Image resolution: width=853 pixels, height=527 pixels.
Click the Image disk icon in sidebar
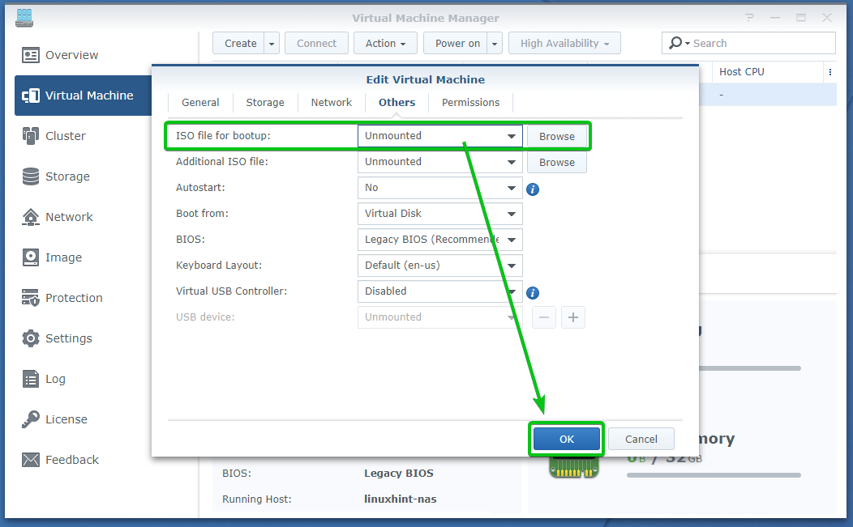point(31,257)
